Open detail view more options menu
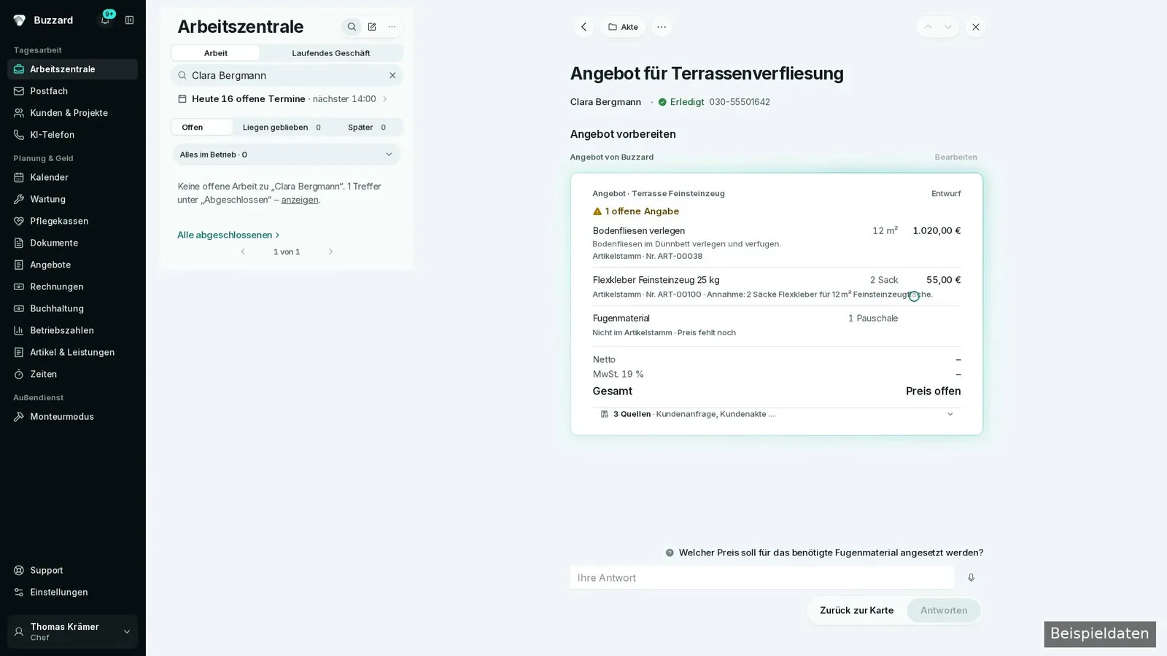 point(662,27)
